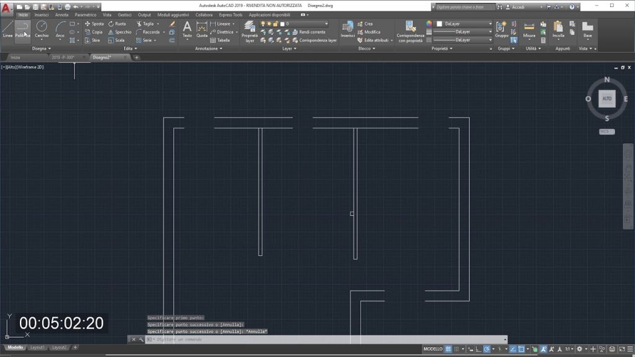Click the Plot printer icon in quick access
The image size is (635, 357).
[x=68, y=7]
